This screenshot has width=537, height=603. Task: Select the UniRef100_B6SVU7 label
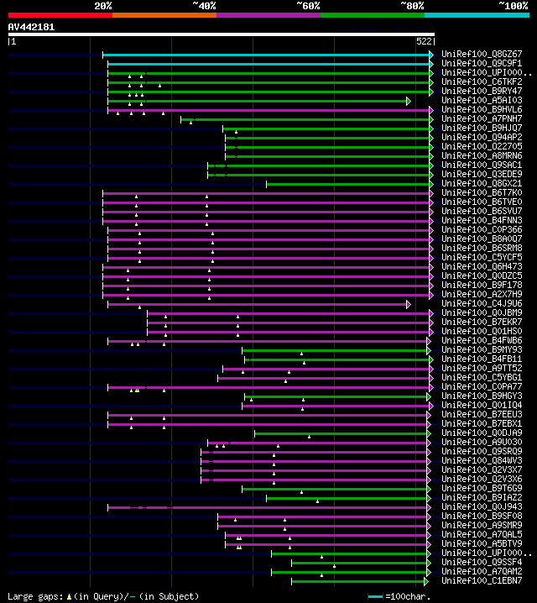pos(482,211)
